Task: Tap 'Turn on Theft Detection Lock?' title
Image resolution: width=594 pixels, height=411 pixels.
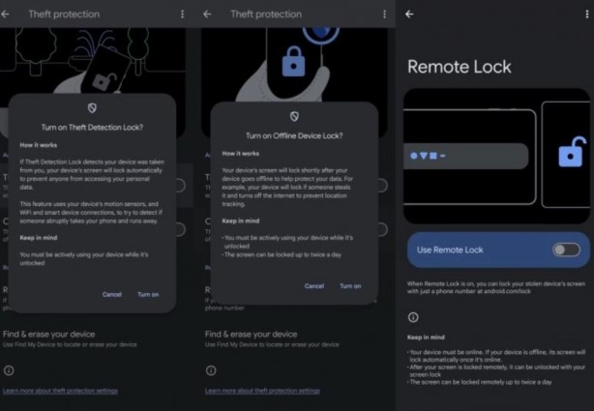Action: tap(92, 128)
